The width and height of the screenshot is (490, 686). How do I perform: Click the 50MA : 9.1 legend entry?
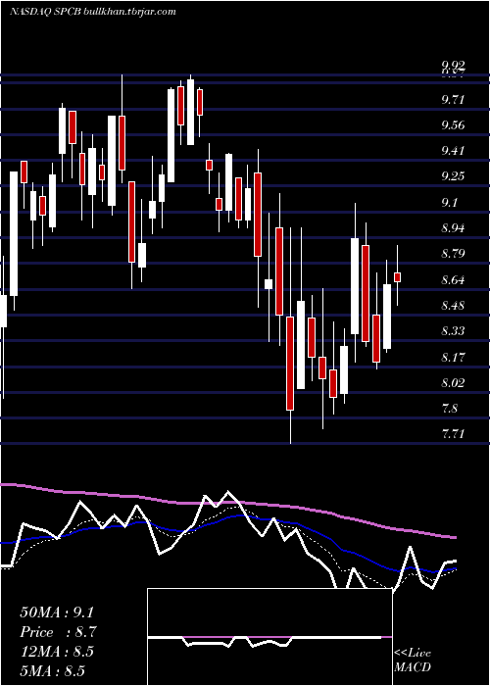click(57, 612)
